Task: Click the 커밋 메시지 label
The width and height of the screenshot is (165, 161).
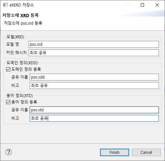Action: pyautogui.click(x=16, y=53)
